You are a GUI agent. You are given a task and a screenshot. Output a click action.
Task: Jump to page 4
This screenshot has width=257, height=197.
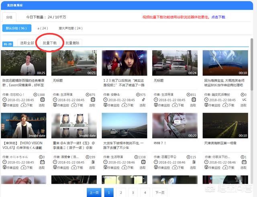[x=145, y=193]
